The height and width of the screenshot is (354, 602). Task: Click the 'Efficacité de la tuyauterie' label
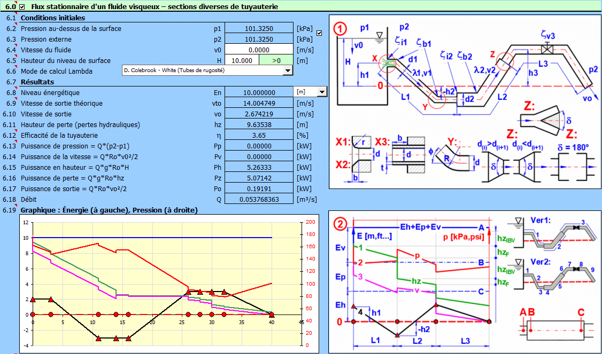point(59,136)
